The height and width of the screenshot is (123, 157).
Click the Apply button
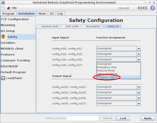[148, 118]
